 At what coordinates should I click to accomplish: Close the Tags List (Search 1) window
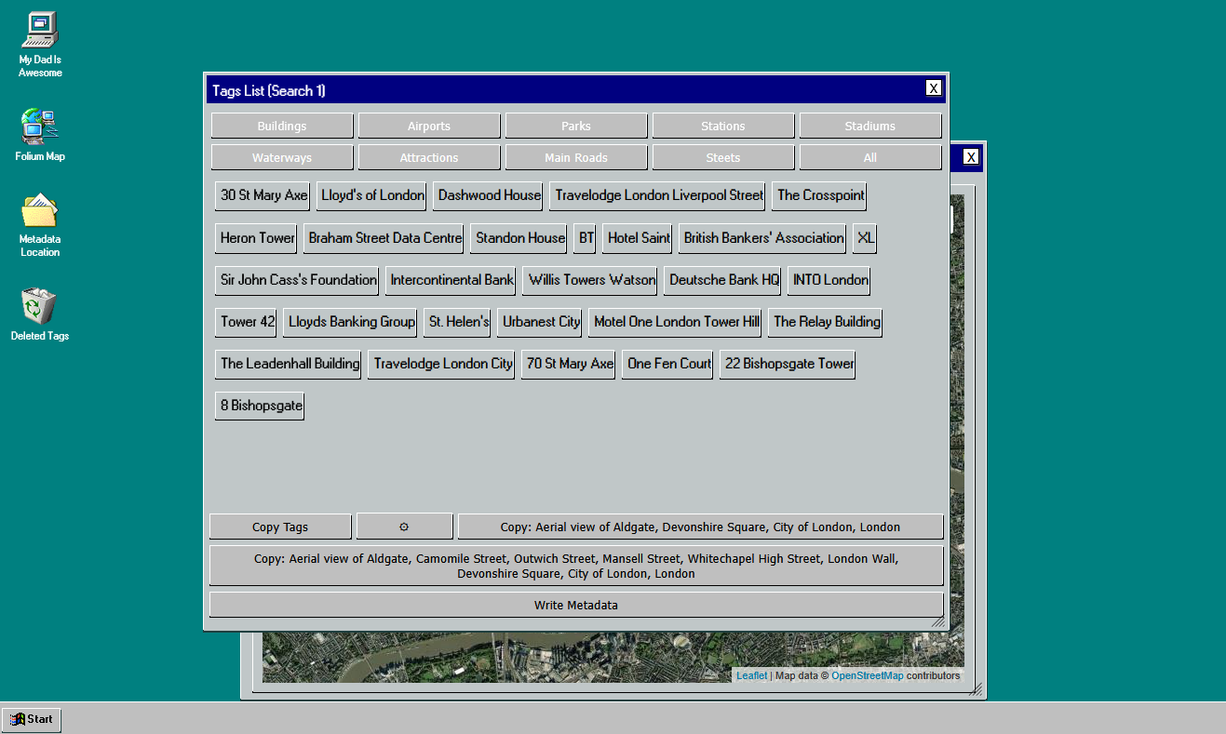pyautogui.click(x=934, y=88)
